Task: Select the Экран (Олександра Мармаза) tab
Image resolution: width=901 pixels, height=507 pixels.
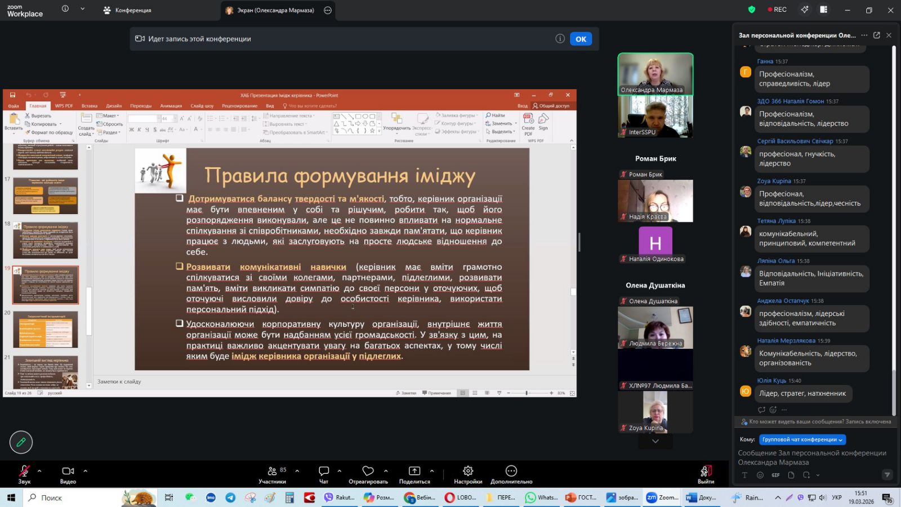Action: coord(270,10)
